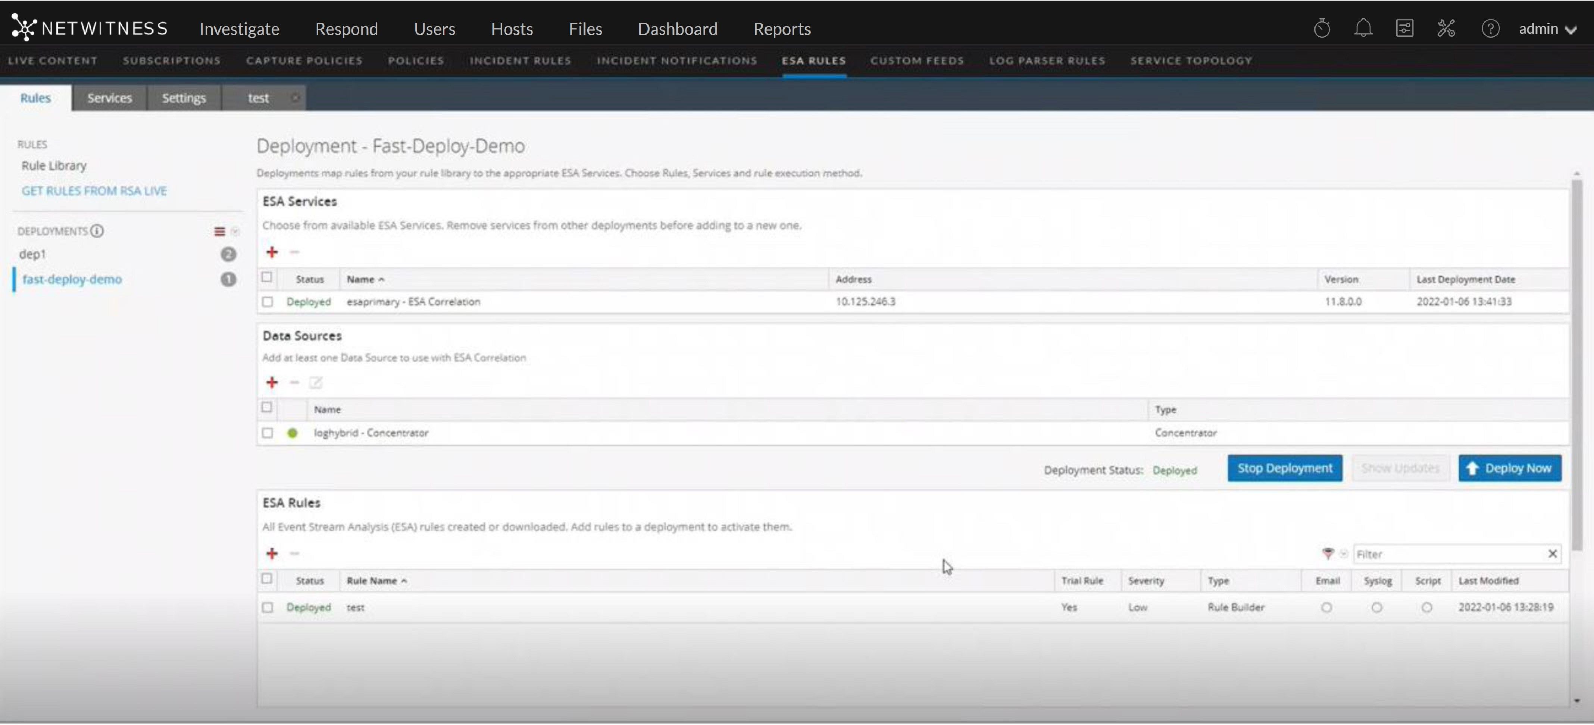Screen dimensions: 1594x725
Task: Click the stopwatch jobs icon in top bar
Action: click(x=1321, y=28)
